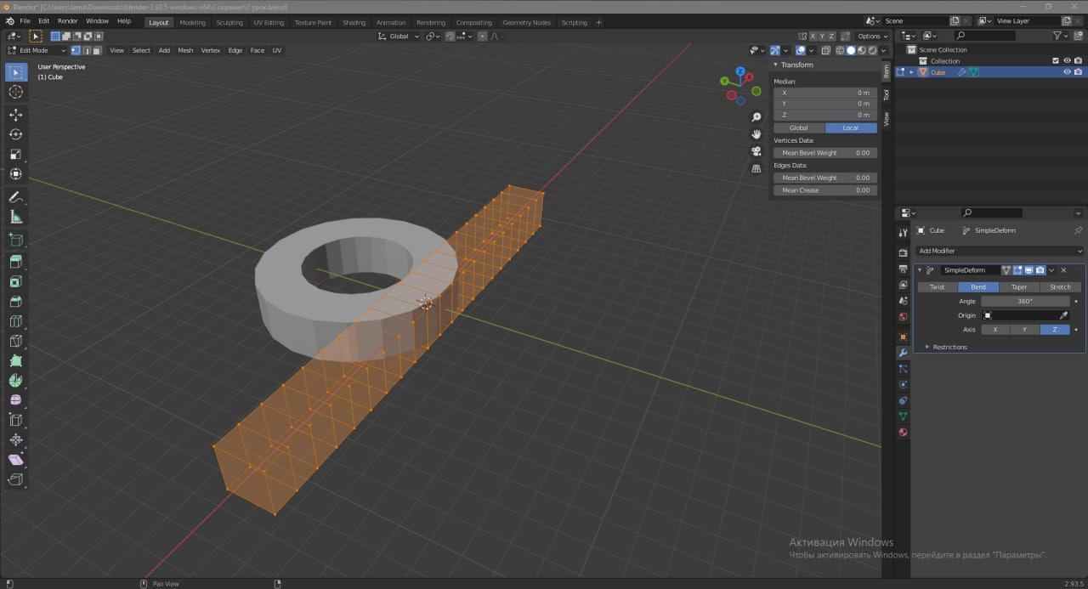Image resolution: width=1088 pixels, height=589 pixels.
Task: Set deform Axis to X
Action: [995, 330]
